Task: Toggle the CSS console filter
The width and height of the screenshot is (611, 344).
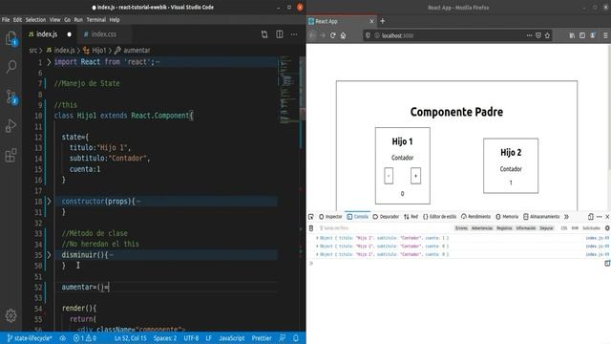Action: (x=564, y=228)
